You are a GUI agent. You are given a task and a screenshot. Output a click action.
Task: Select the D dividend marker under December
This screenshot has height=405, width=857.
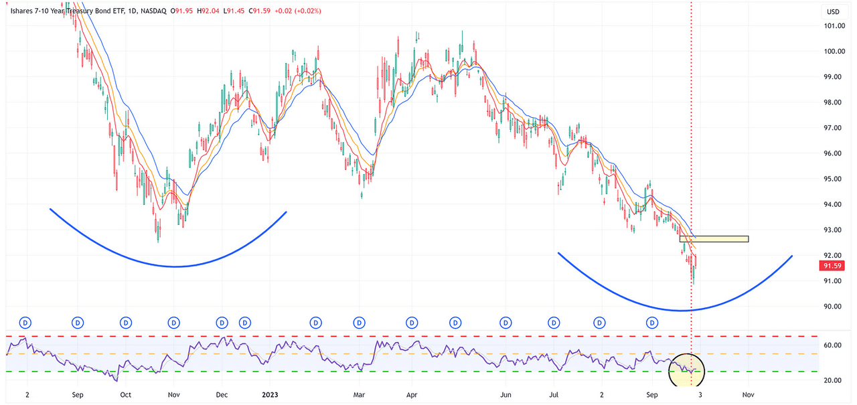coord(221,322)
